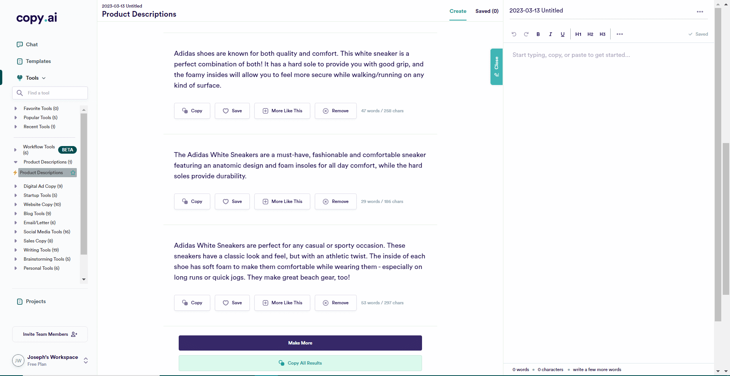Collapse the Tools menu chevron
The height and width of the screenshot is (376, 730).
tap(44, 78)
